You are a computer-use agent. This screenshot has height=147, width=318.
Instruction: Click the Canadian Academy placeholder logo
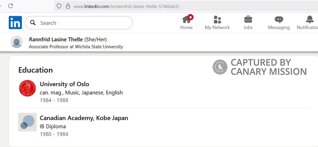click(27, 122)
